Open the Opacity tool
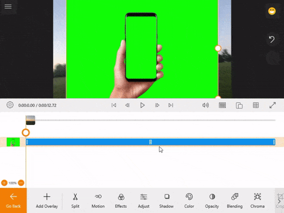Screen dimensions: 284x213 click(x=212, y=201)
